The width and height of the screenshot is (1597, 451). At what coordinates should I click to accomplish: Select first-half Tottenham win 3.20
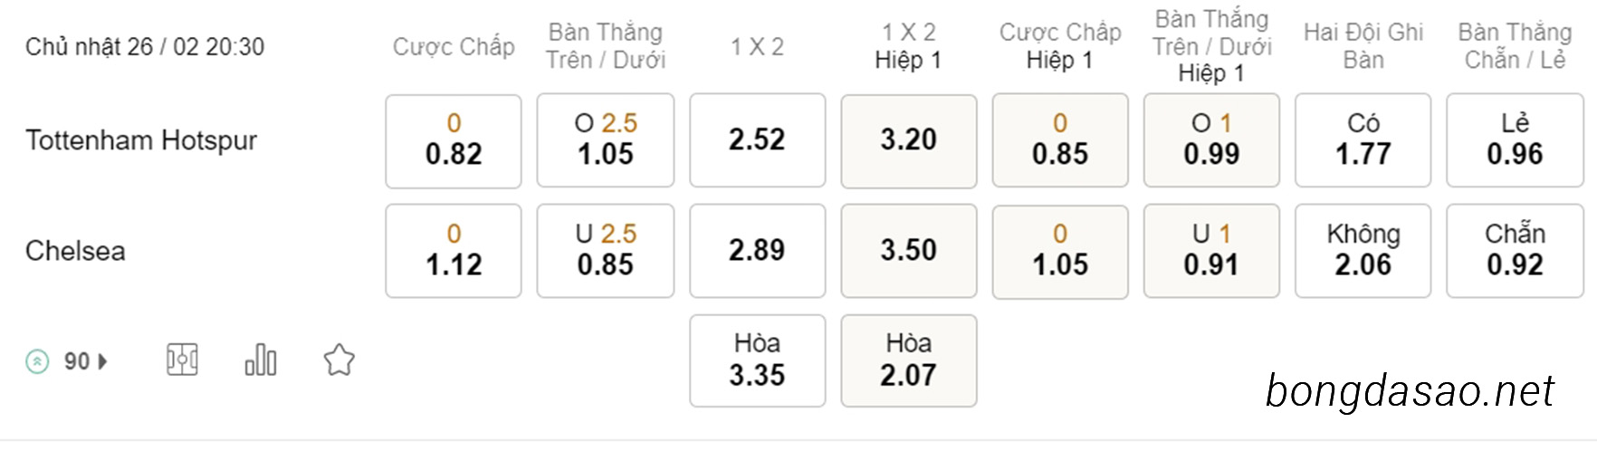[x=909, y=140]
